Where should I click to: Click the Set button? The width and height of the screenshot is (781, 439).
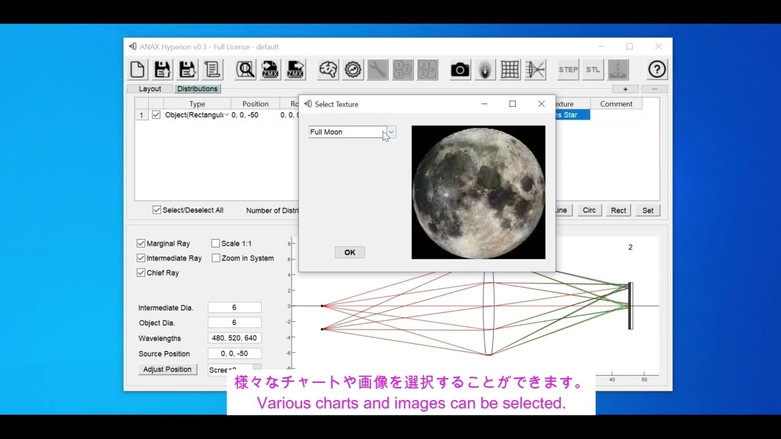pyautogui.click(x=648, y=210)
